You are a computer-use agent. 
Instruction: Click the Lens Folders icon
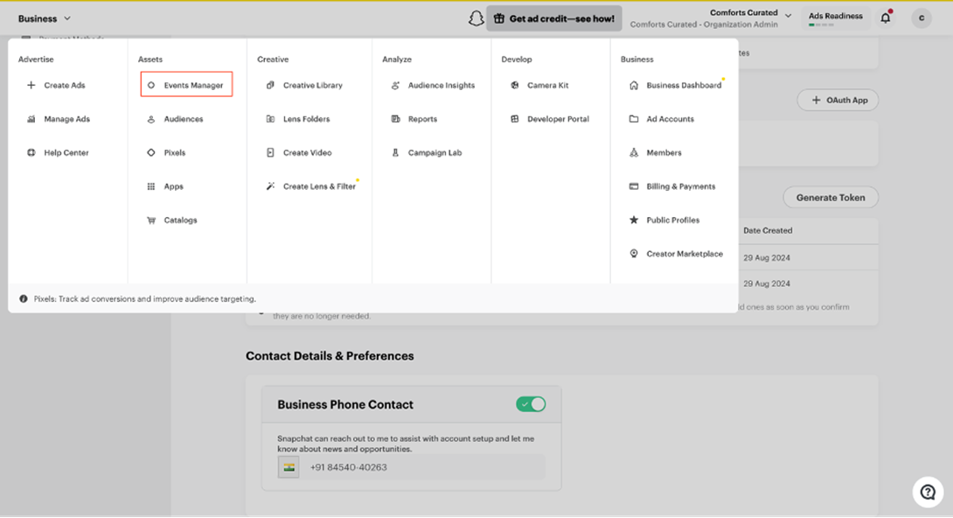tap(270, 119)
